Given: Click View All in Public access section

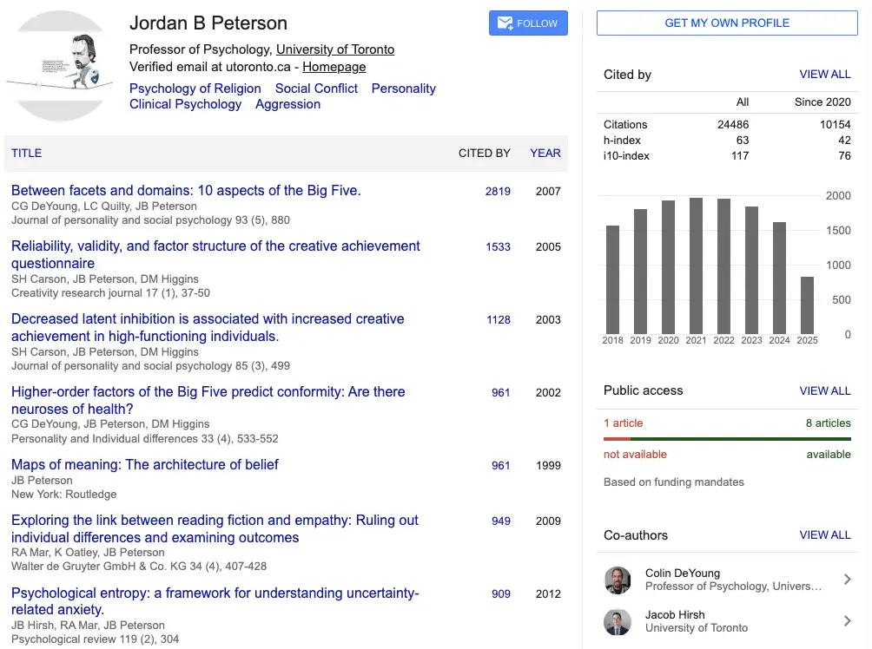Looking at the screenshot, I should click(x=825, y=390).
